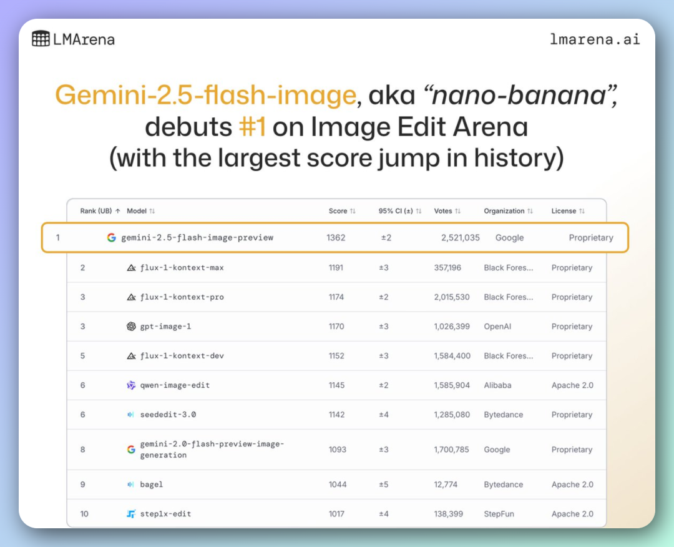
Task: Click the votes value 138,399
Action: click(448, 514)
